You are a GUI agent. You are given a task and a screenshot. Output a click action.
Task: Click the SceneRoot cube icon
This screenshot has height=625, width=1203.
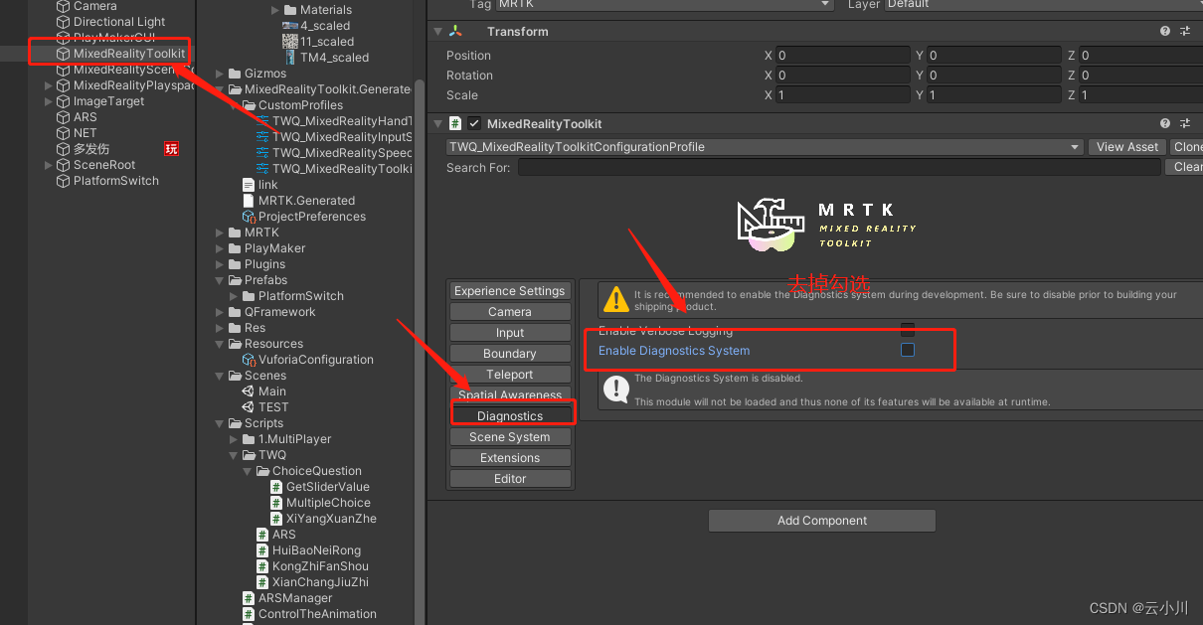pyautogui.click(x=63, y=165)
